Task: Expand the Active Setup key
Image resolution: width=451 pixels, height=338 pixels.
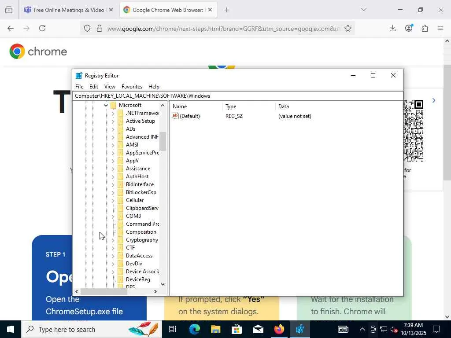Action: point(113,121)
